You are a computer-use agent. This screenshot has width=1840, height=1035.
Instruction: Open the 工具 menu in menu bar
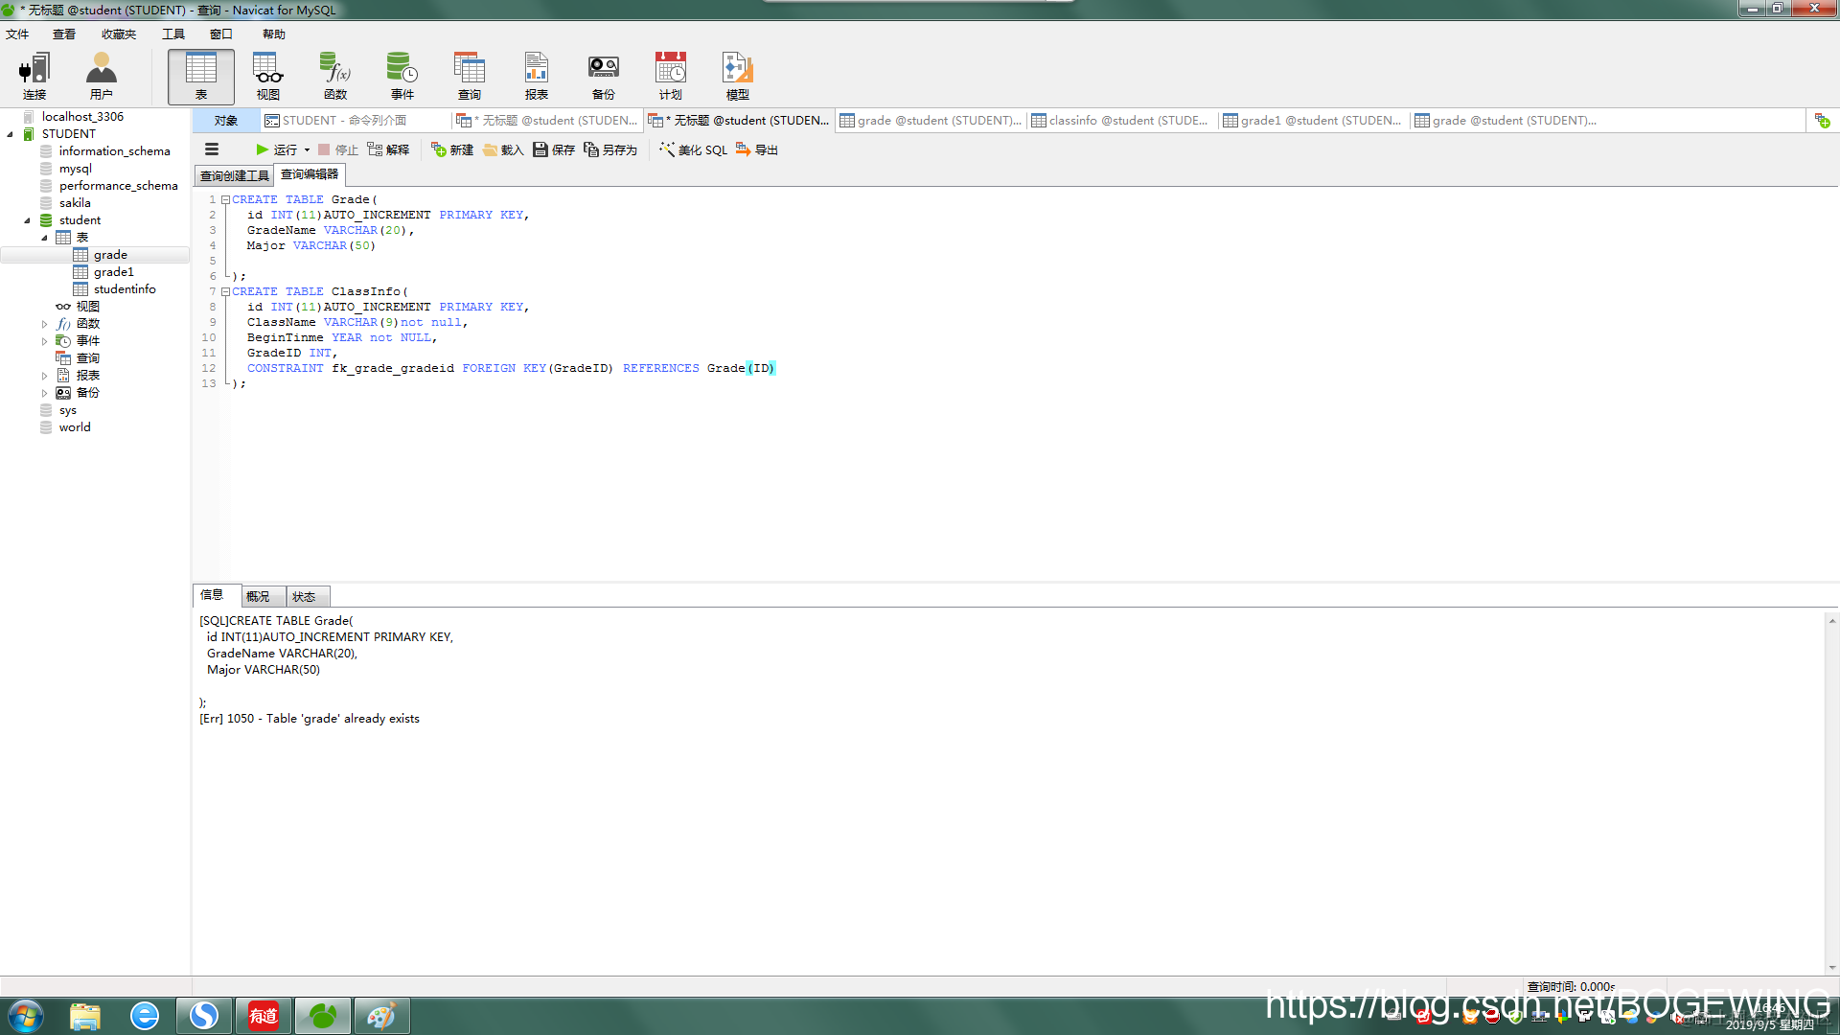pos(172,34)
